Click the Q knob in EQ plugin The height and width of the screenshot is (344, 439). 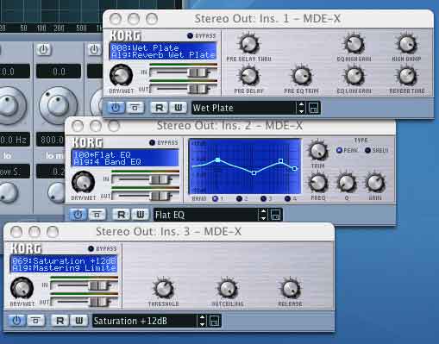(x=347, y=183)
